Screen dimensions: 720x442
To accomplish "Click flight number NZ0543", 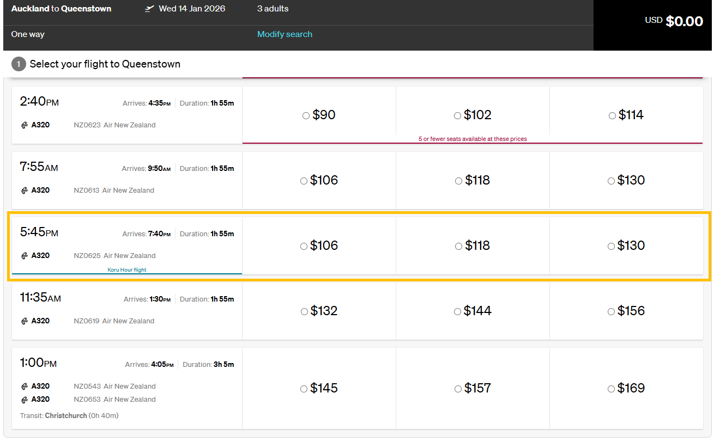I will (88, 386).
